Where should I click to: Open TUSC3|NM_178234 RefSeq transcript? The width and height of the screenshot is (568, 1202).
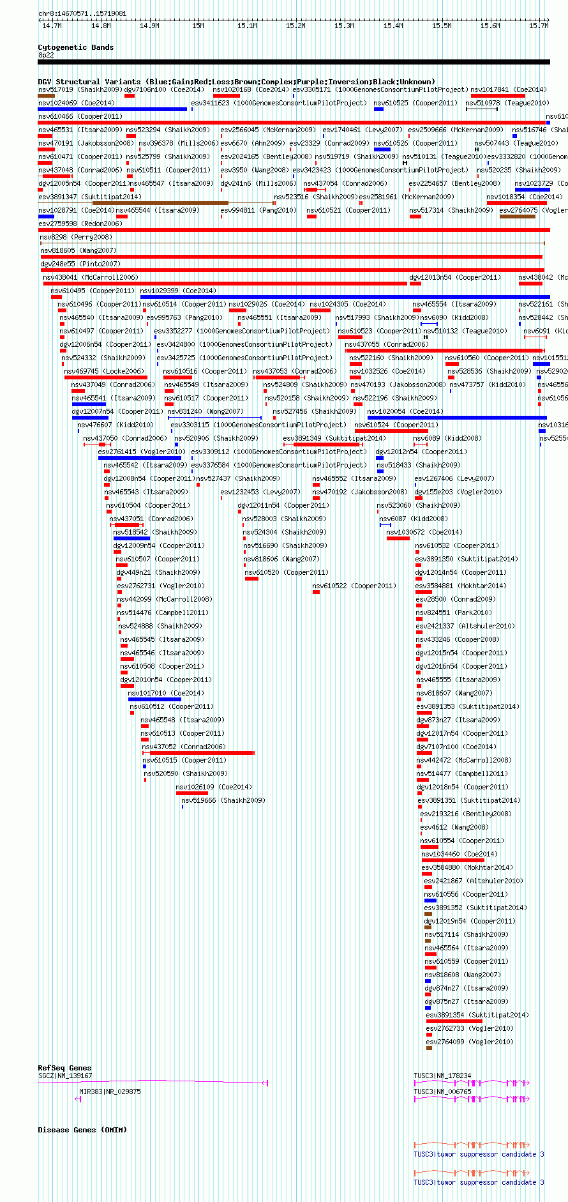point(443,1076)
